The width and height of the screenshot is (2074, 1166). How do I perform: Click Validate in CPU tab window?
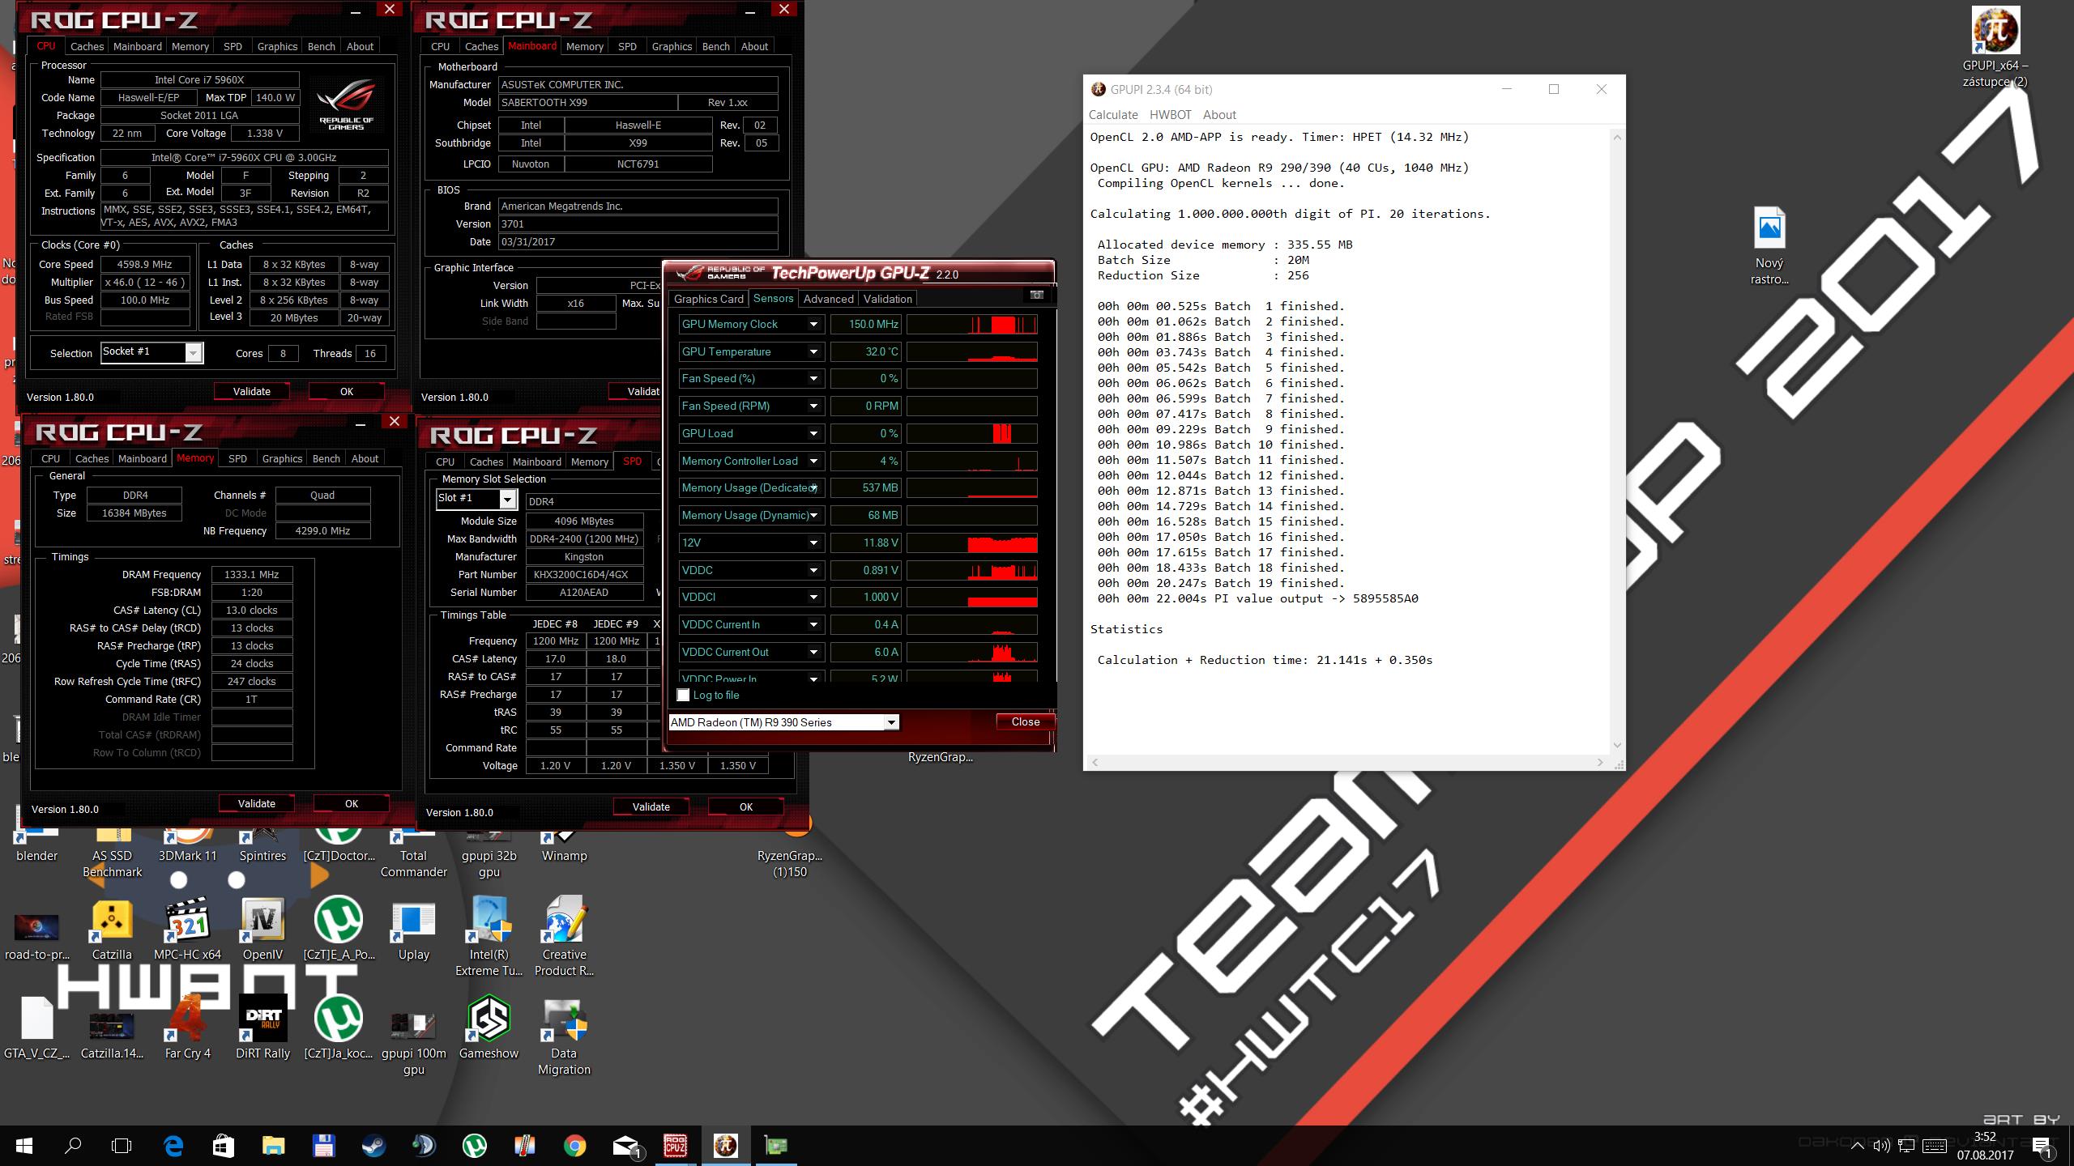tap(251, 391)
